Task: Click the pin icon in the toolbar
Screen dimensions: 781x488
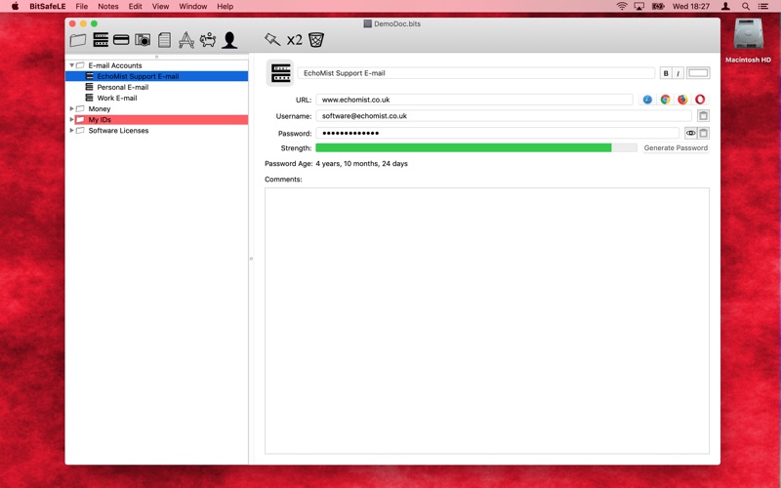Action: pyautogui.click(x=272, y=39)
